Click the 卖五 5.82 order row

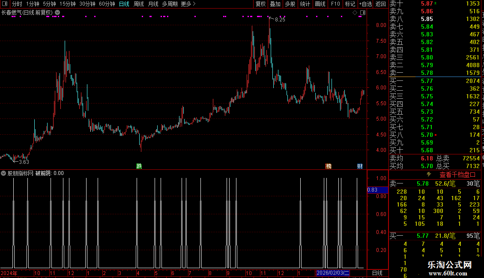435,42
